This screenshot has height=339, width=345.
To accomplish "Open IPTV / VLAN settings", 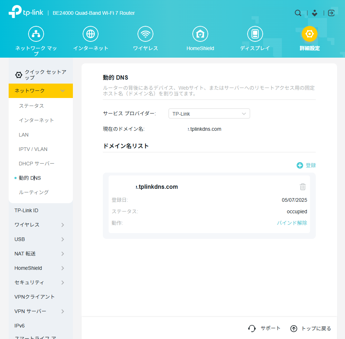I will point(33,149).
